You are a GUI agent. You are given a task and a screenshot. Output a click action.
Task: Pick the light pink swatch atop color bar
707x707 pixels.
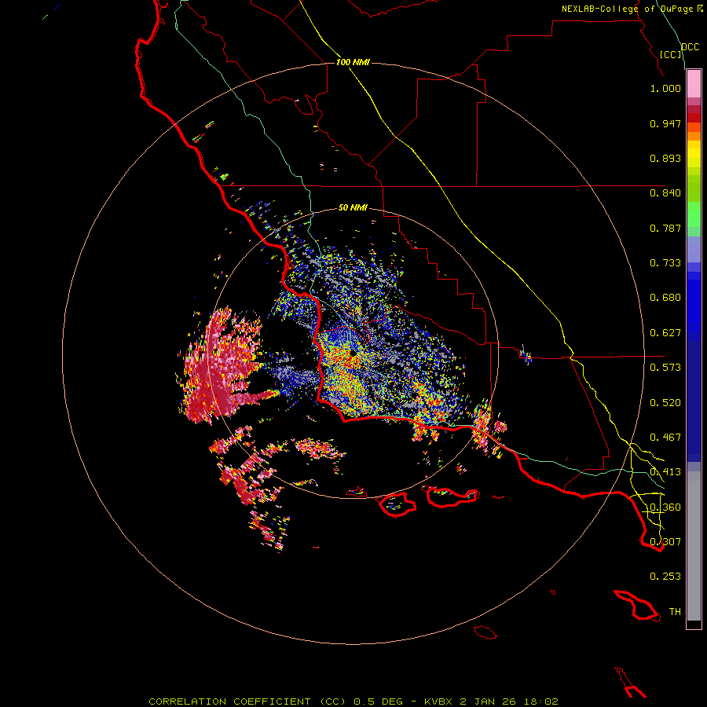point(694,84)
